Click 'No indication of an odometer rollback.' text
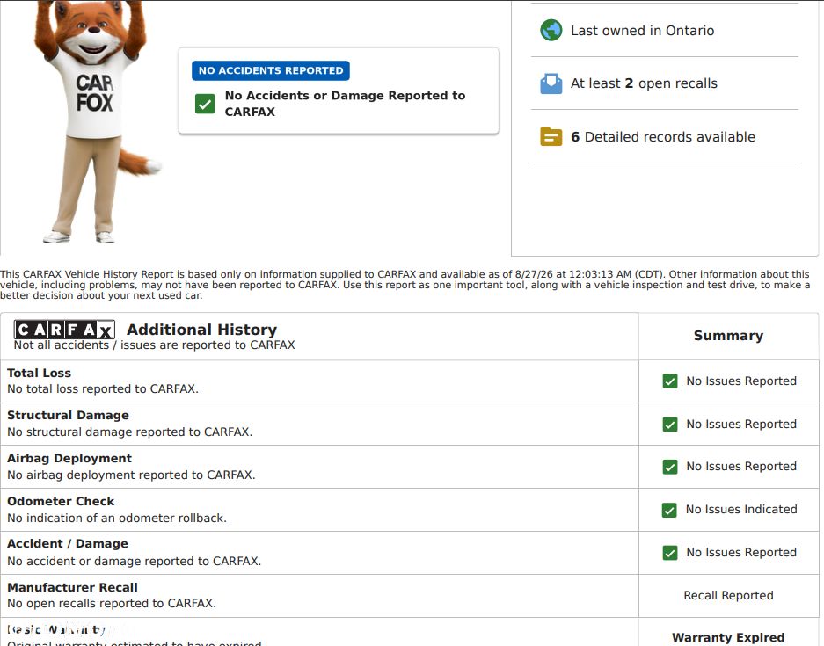824x646 pixels. [117, 519]
